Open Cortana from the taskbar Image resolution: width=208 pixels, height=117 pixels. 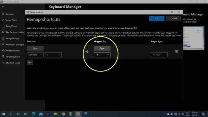18,114
